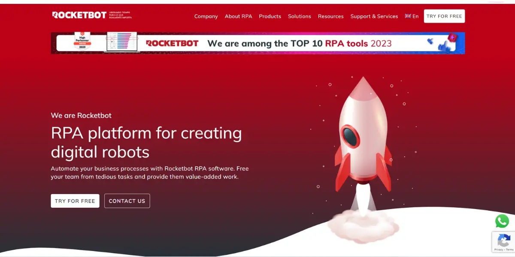Open the TOP 10 RPA tools 2023 banner
The image size is (515, 257).
point(257,43)
